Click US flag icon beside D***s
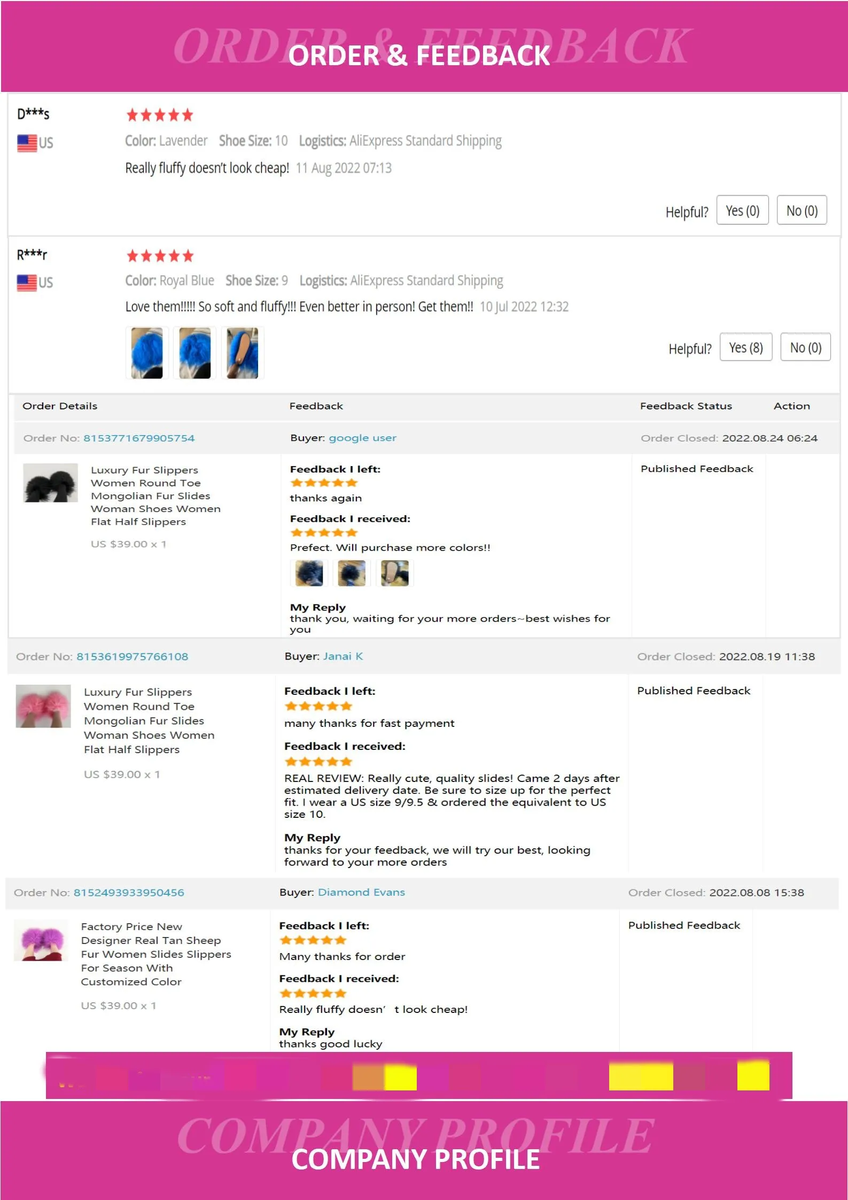The height and width of the screenshot is (1200, 848). [27, 143]
